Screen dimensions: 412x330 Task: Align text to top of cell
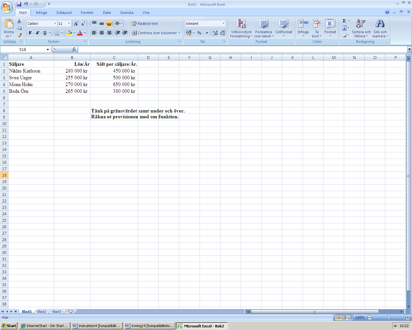(x=94, y=24)
